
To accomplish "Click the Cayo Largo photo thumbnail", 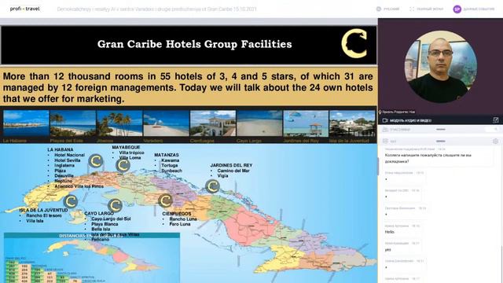I will [x=259, y=123].
